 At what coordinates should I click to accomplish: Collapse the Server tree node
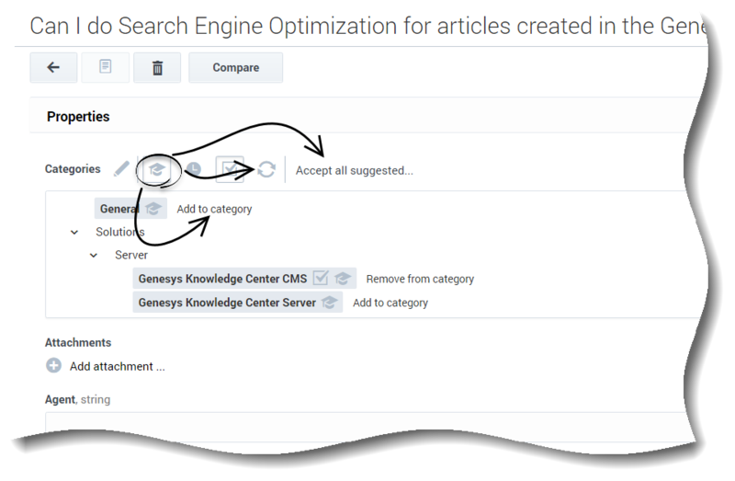click(x=94, y=256)
